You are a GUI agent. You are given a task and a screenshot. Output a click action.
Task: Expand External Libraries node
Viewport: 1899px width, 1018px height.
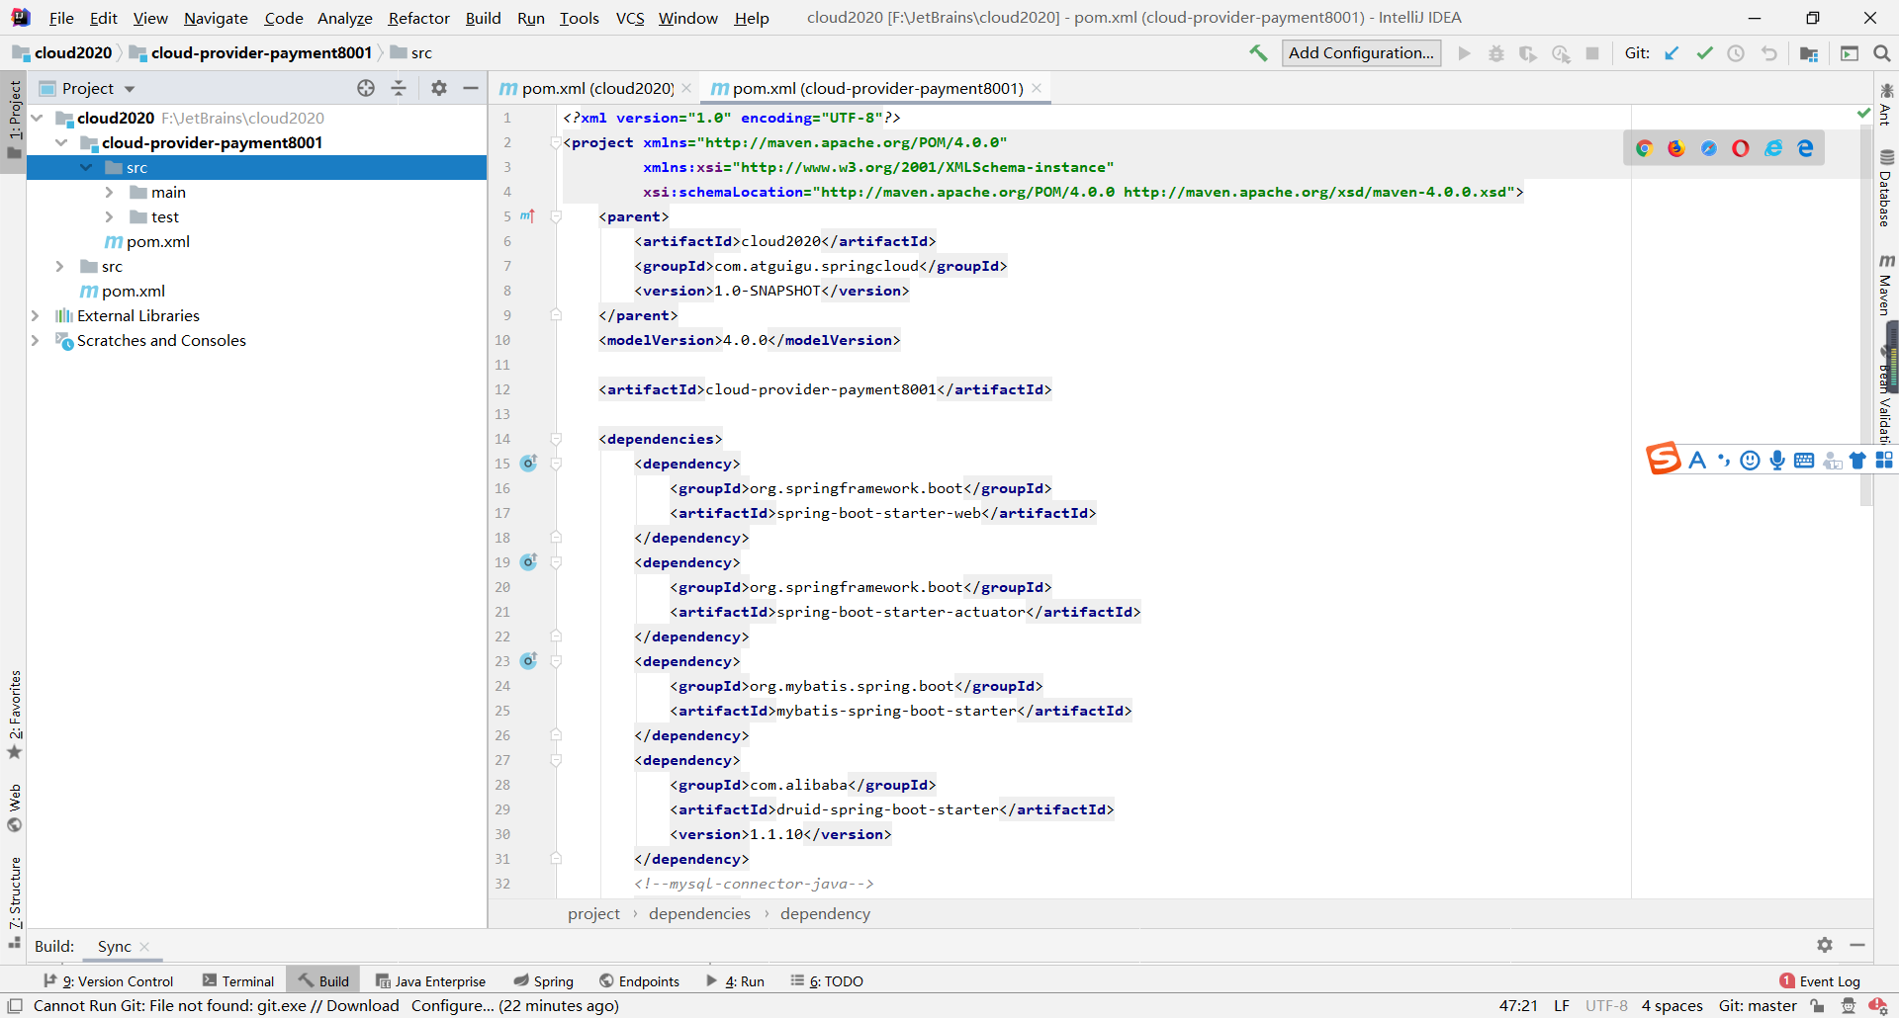[36, 316]
